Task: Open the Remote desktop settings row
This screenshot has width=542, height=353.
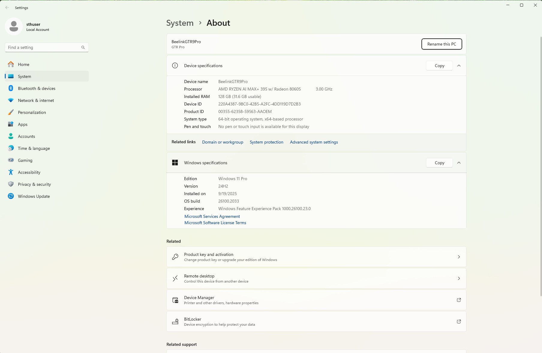Action: coord(316,278)
